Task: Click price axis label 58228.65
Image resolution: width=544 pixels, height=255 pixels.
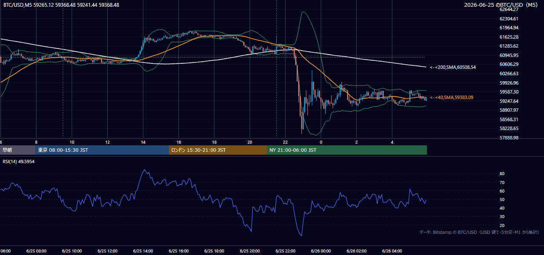Action: click(509, 128)
